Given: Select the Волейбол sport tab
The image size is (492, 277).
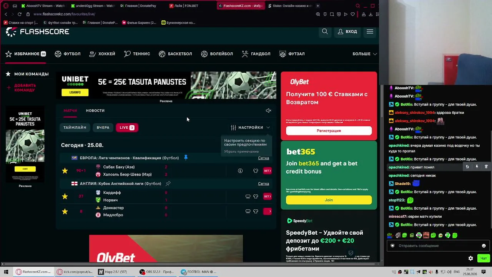Looking at the screenshot, I should 217,54.
